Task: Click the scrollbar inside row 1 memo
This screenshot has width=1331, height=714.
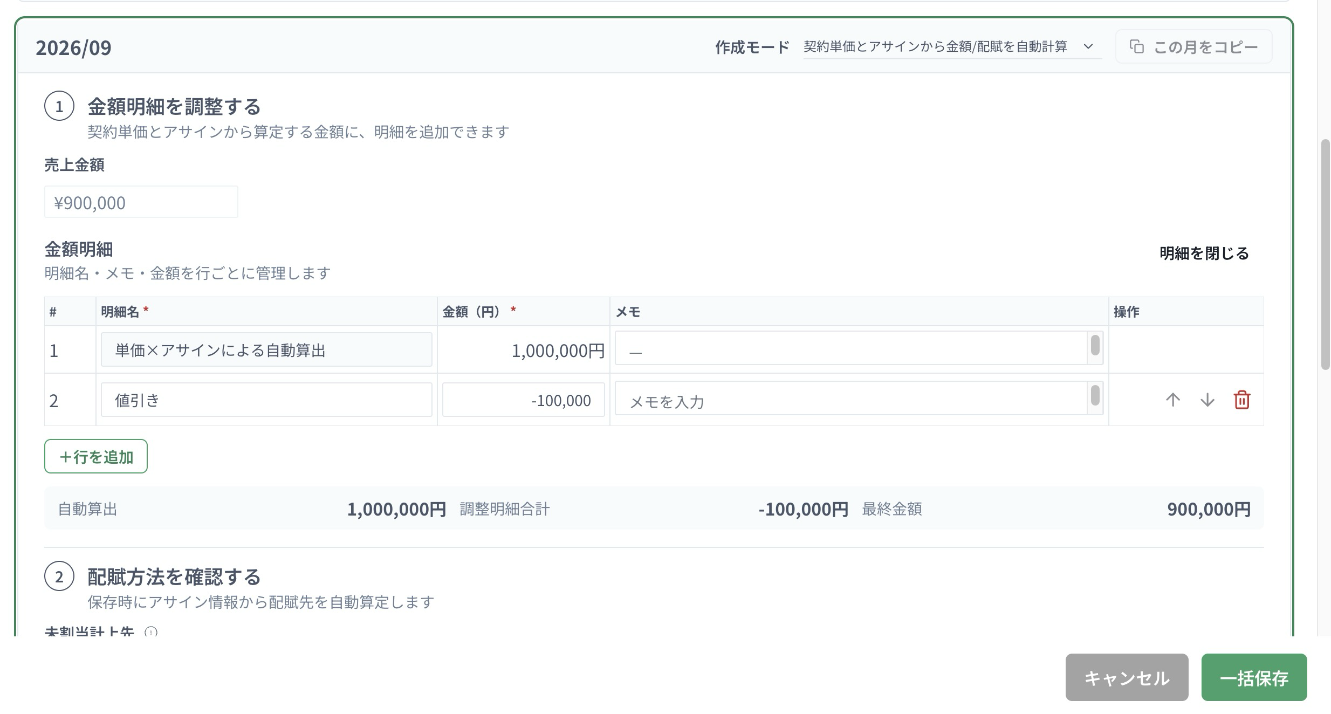Action: [1095, 346]
